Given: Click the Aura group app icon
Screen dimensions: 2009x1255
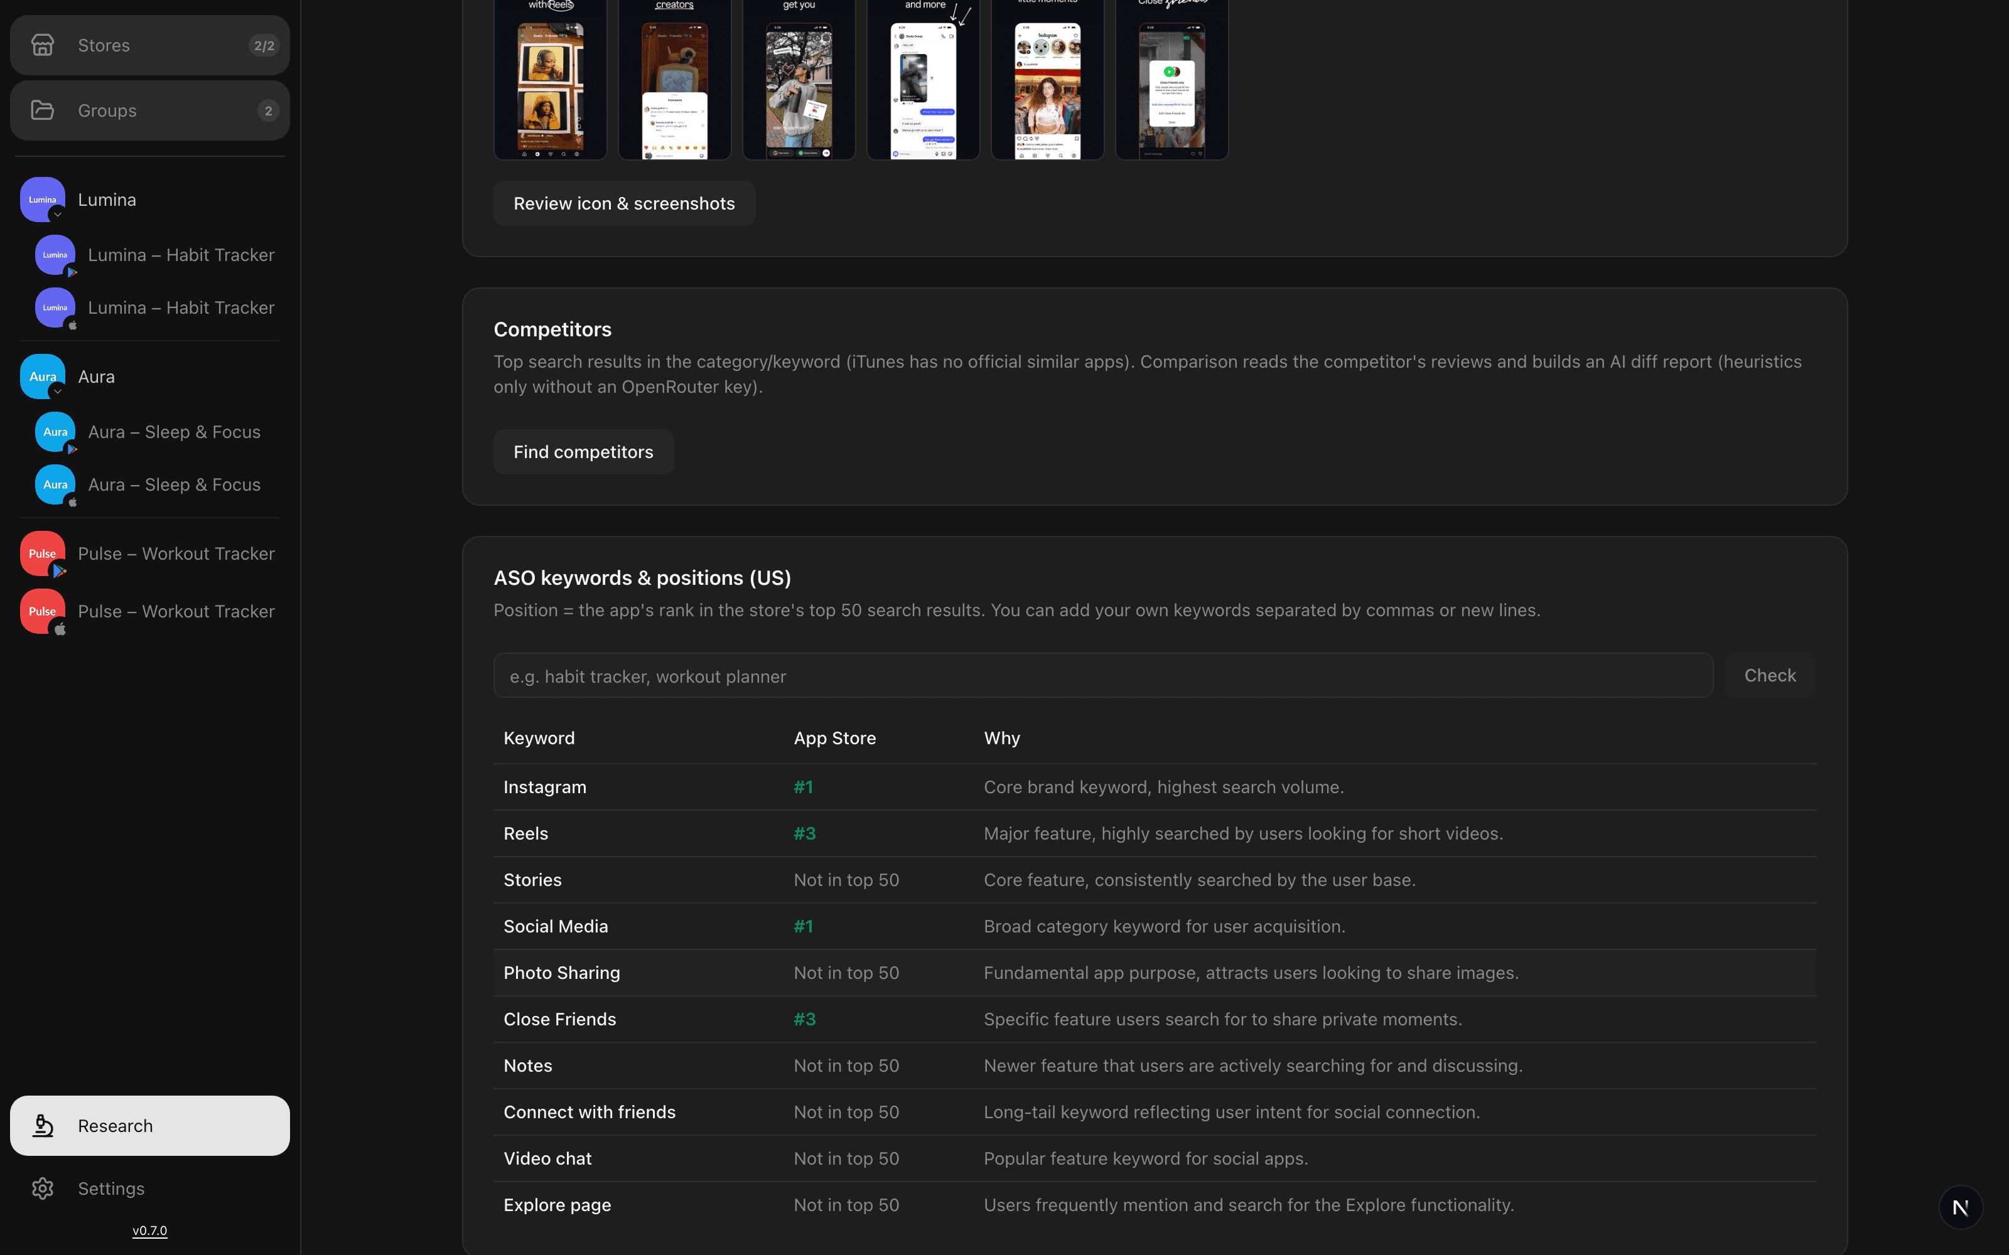Looking at the screenshot, I should point(42,376).
